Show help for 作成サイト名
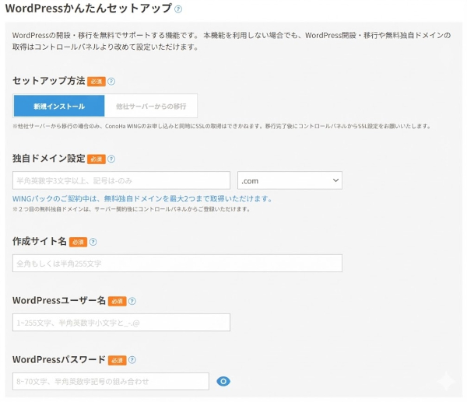The width and height of the screenshot is (467, 402). (x=93, y=242)
